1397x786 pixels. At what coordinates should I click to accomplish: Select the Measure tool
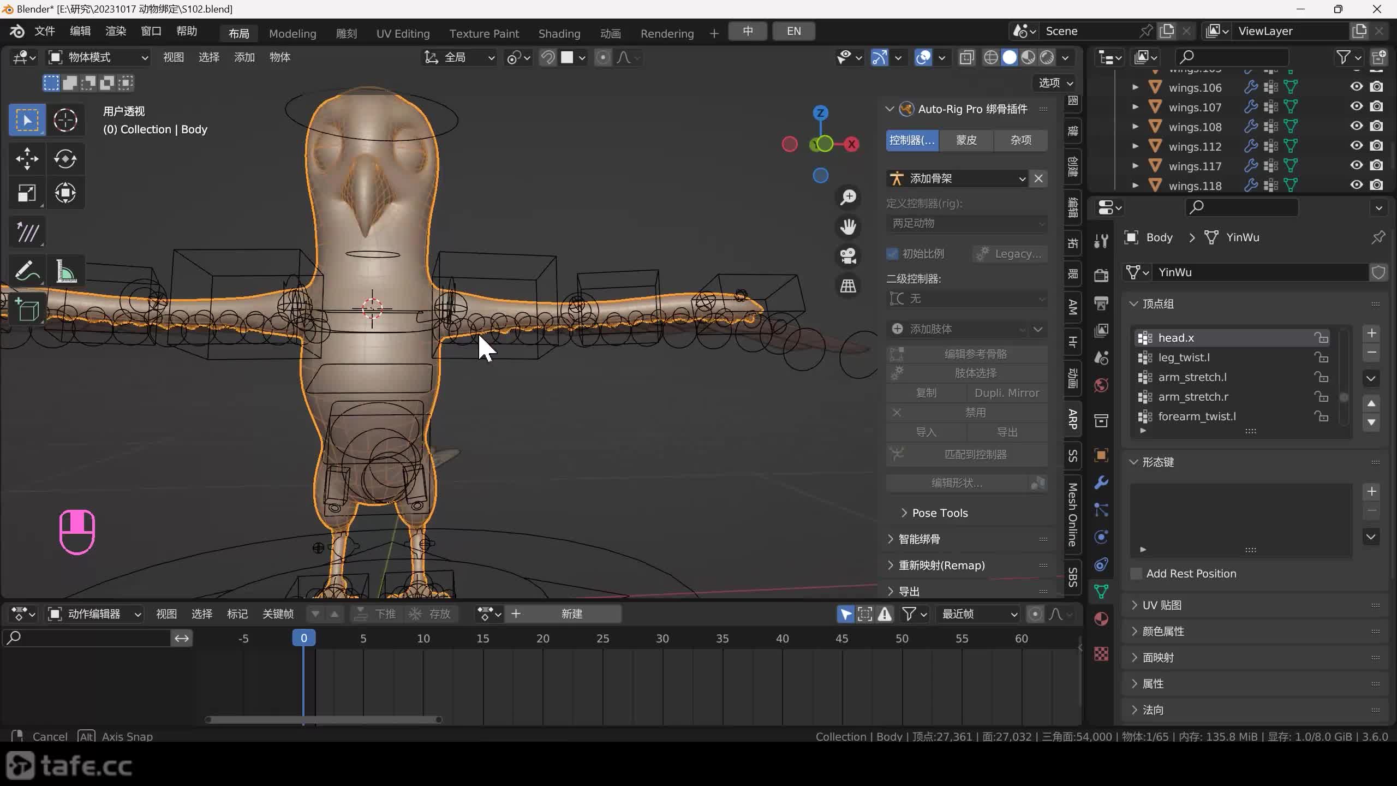tap(65, 272)
